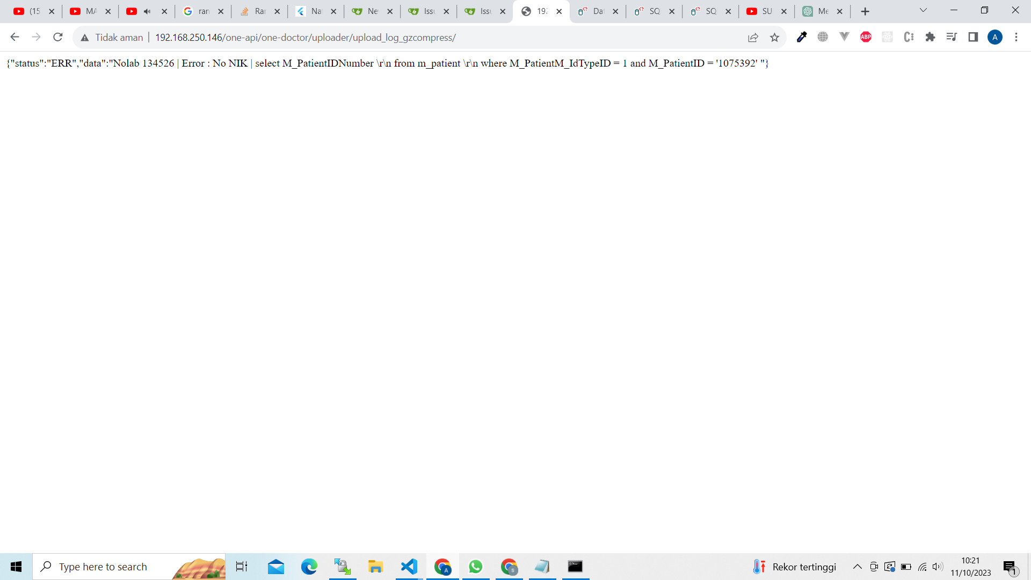Open the eyedropper color picker extension
The width and height of the screenshot is (1031, 580).
coord(802,37)
